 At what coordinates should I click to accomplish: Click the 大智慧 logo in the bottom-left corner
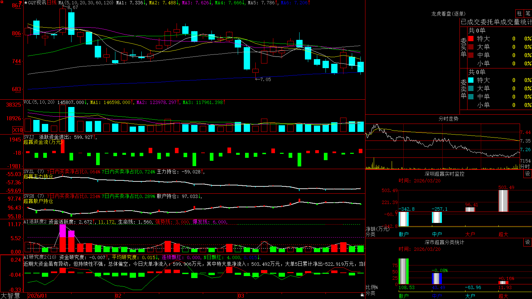point(10,296)
